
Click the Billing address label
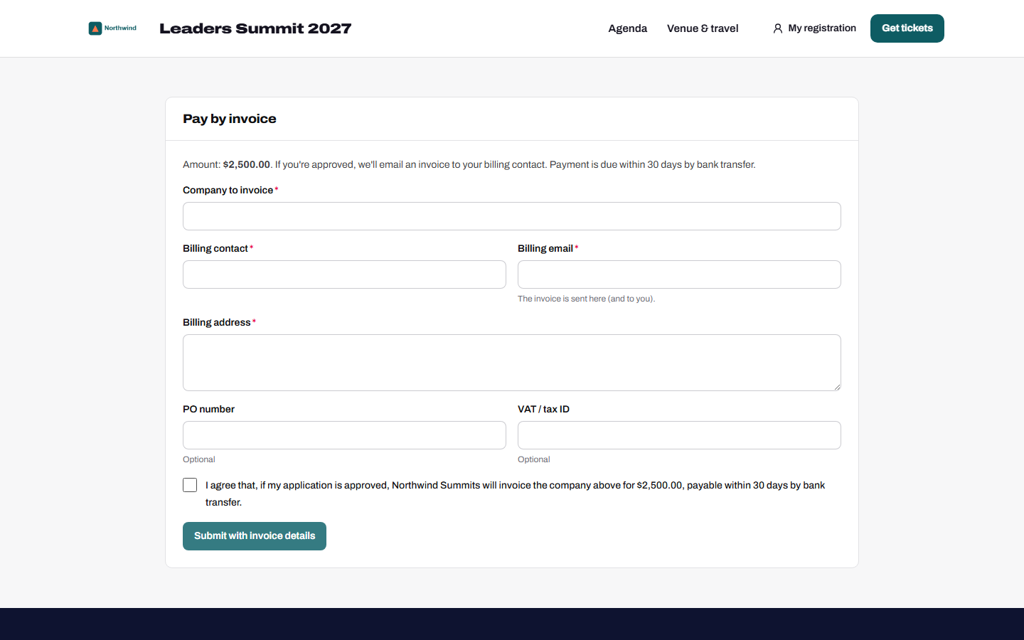(217, 322)
